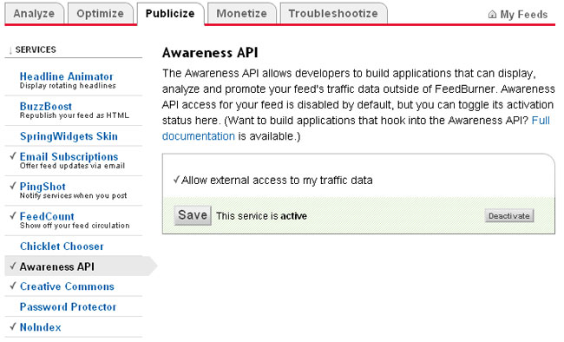Select the Troubleshootize tab
This screenshot has width=564, height=342.
point(333,13)
